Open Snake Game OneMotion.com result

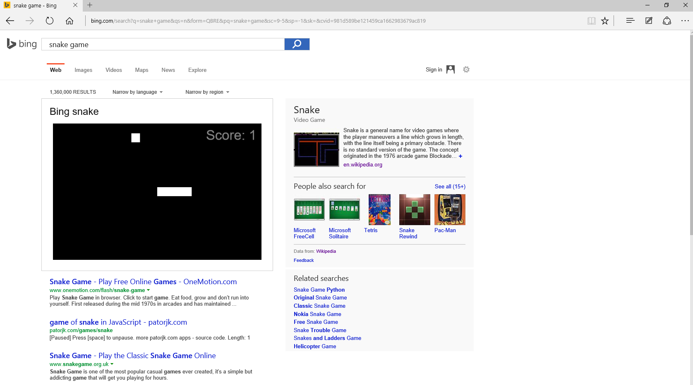click(143, 282)
